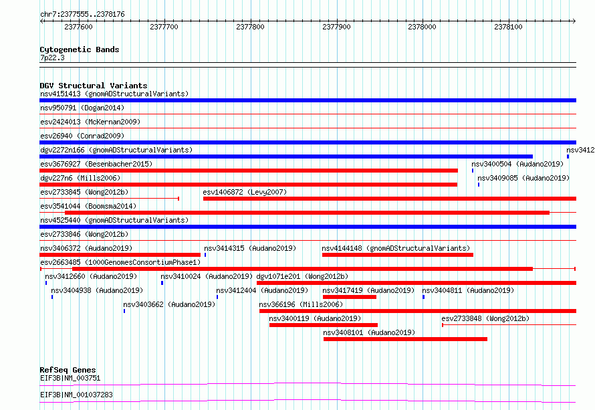Click the DGV Structural Variants track heading

pyautogui.click(x=94, y=86)
